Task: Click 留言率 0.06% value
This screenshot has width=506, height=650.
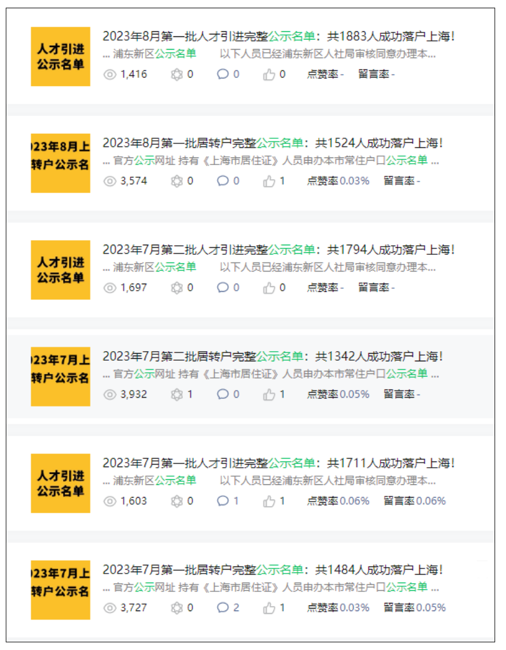Action: click(431, 501)
